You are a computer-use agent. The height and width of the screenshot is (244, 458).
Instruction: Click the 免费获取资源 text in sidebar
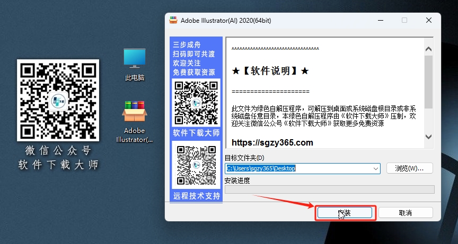coord(194,71)
